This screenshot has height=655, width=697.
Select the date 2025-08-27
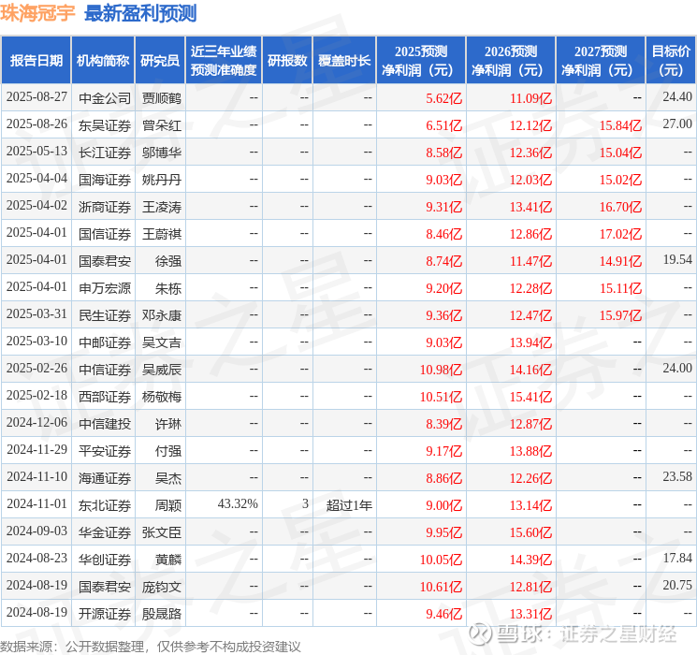[x=36, y=97]
